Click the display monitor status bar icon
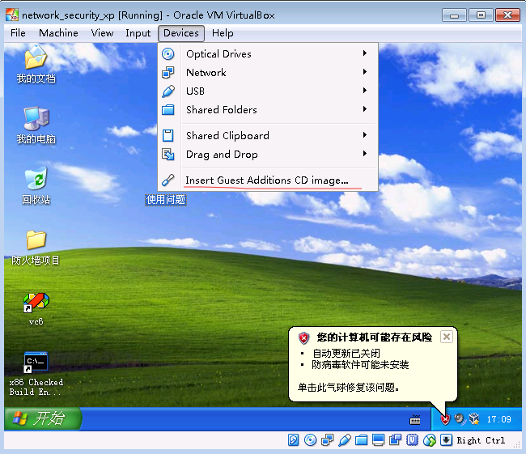 [379, 440]
